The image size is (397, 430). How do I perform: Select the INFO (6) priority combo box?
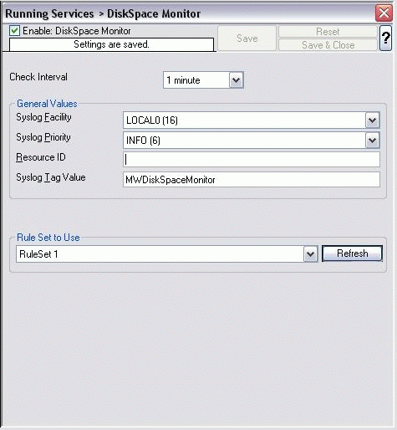pyautogui.click(x=252, y=141)
